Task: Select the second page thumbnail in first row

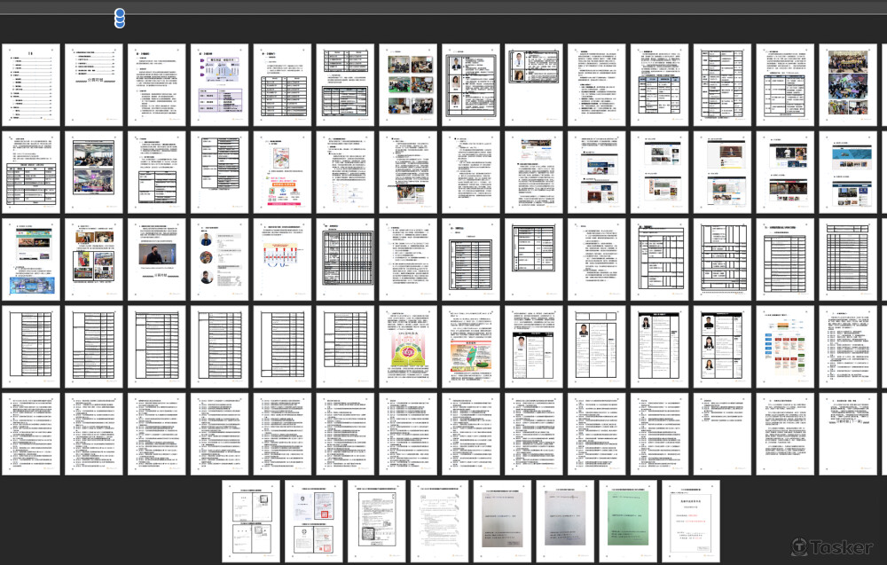Action: click(94, 84)
